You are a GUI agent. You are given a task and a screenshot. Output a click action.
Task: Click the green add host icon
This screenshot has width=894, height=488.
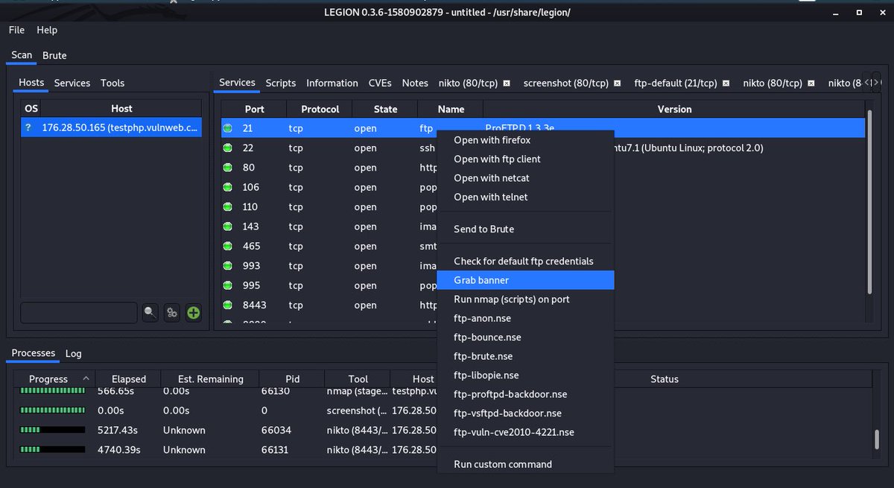tap(193, 313)
